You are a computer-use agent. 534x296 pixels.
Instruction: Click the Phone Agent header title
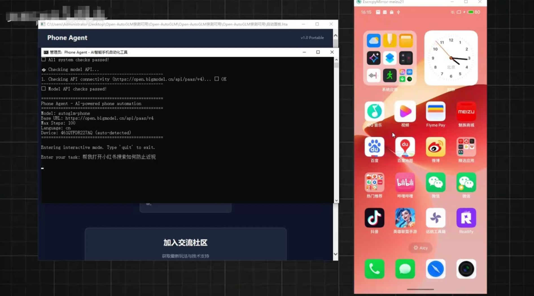pyautogui.click(x=67, y=38)
